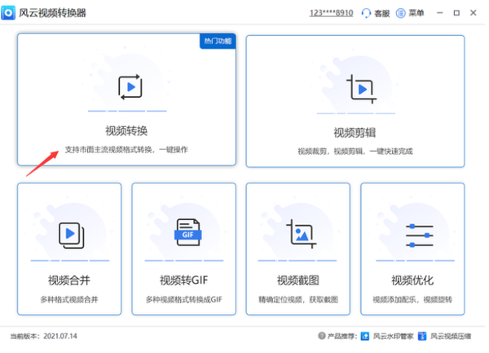This screenshot has height=353, width=489.
Task: Click the 视频优化 title text
Action: point(412,281)
